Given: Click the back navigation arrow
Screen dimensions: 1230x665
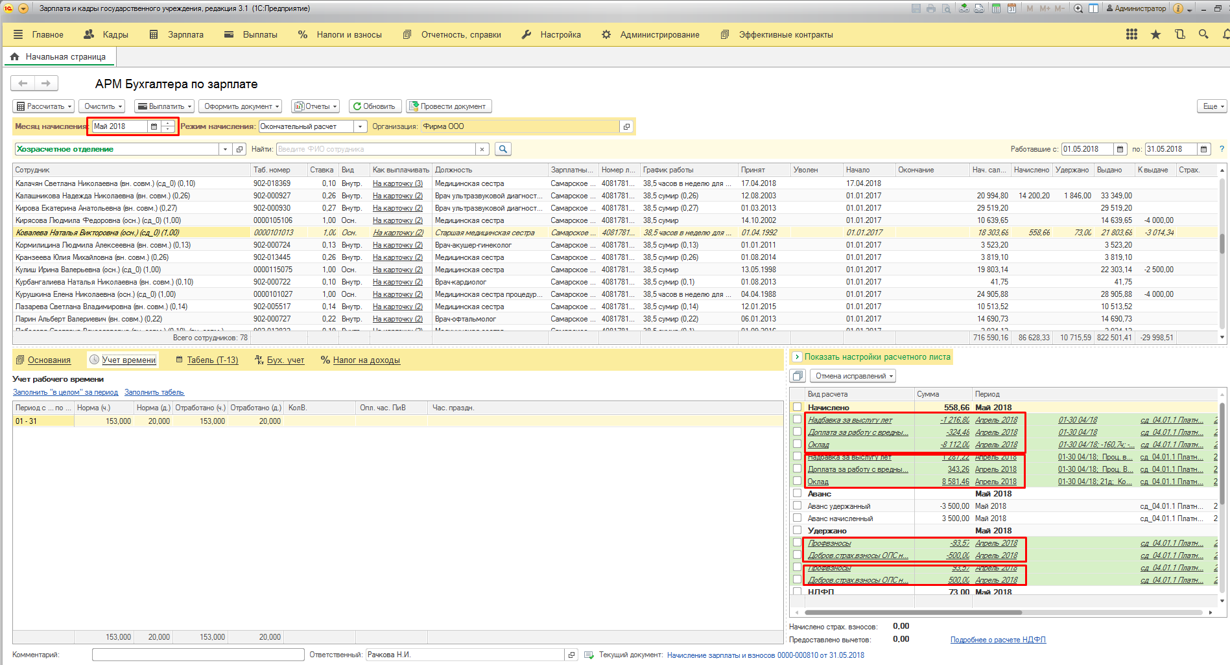Looking at the screenshot, I should 23,83.
